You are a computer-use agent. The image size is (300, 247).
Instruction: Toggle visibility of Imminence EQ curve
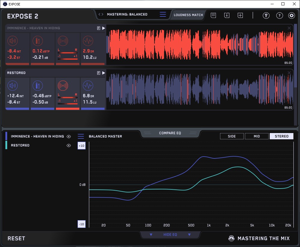tap(69, 136)
